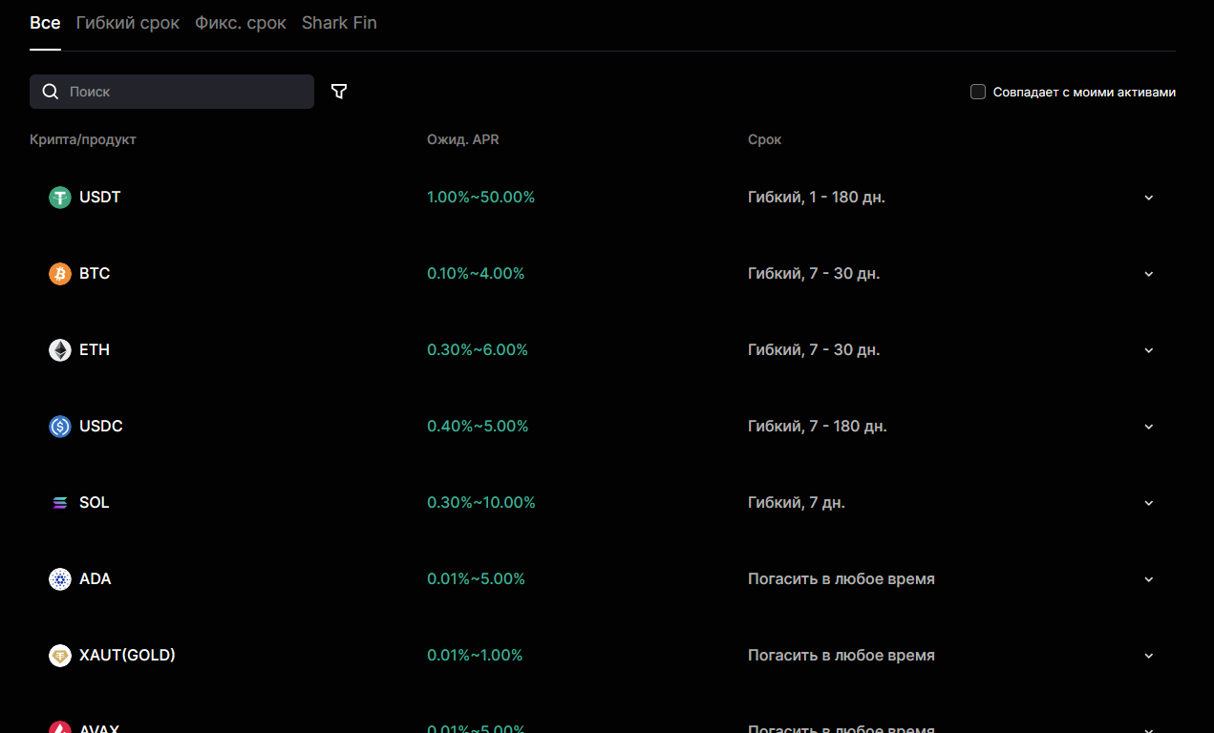
Task: Click the 'Срок' column header
Action: [x=765, y=139]
